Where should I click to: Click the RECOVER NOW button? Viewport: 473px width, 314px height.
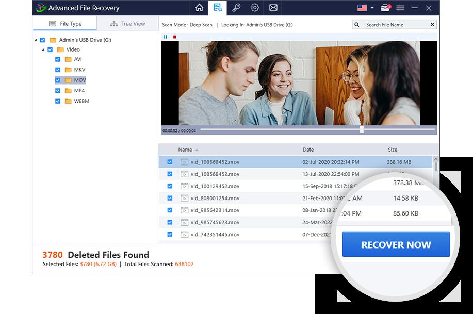click(396, 244)
